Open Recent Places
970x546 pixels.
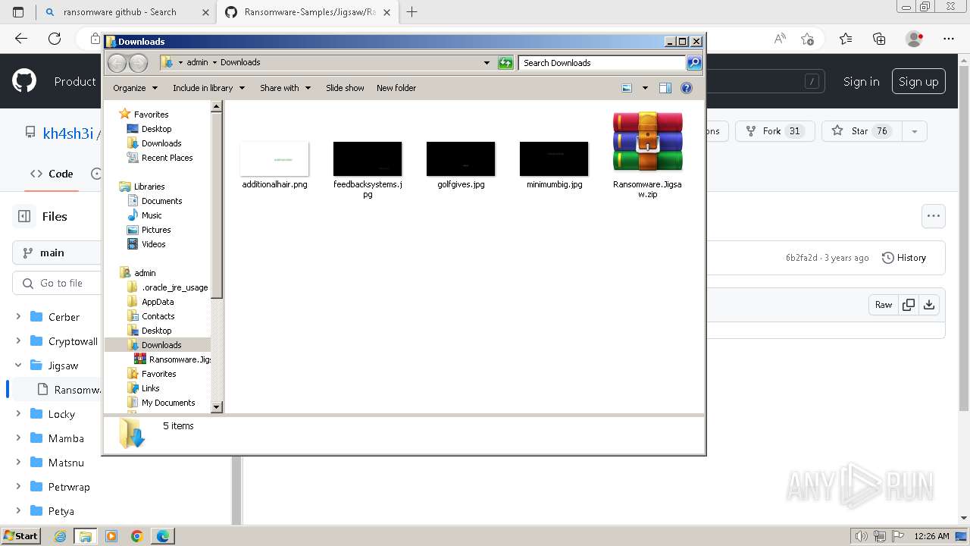[x=167, y=158]
